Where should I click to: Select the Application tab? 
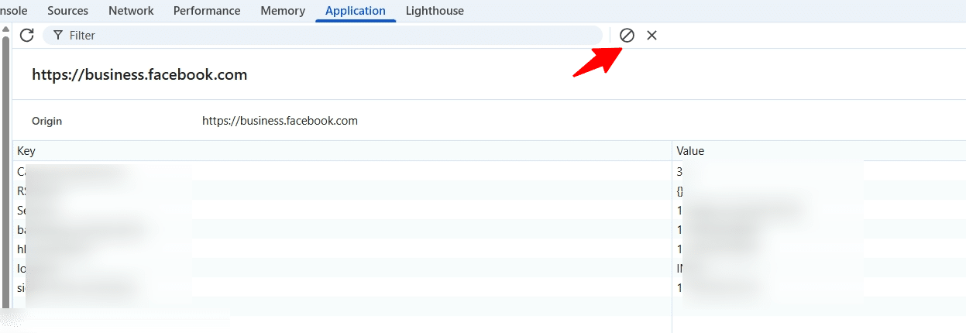point(355,11)
